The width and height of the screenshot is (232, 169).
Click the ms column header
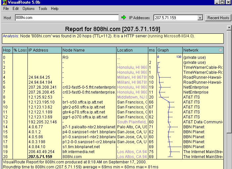coord(152,50)
